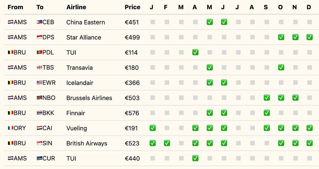
Task: Uncheck May for the China Eastern flight
Action: point(210,22)
